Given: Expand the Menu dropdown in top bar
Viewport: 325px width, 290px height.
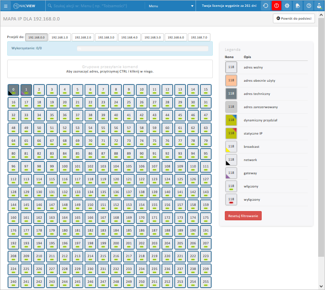Looking at the screenshot, I should pos(170,6).
